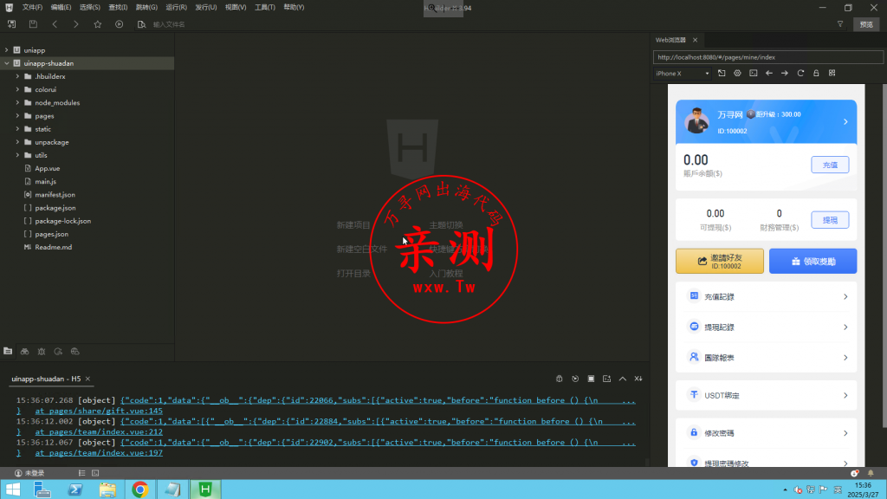Show the QR code in the browser panel
887x499 pixels.
coord(830,73)
